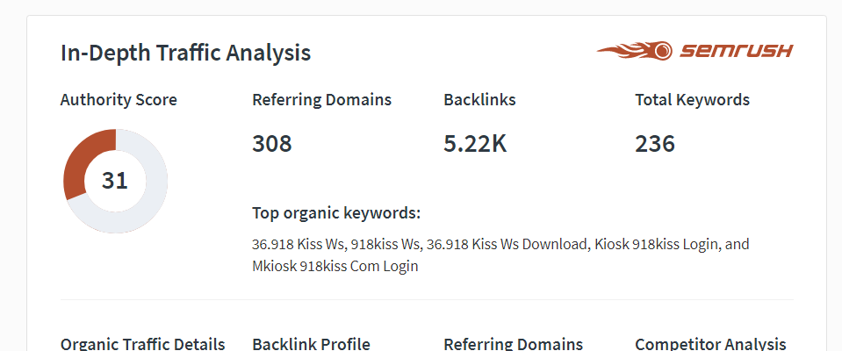Select the In-Depth Traffic Analysis heading

point(185,53)
